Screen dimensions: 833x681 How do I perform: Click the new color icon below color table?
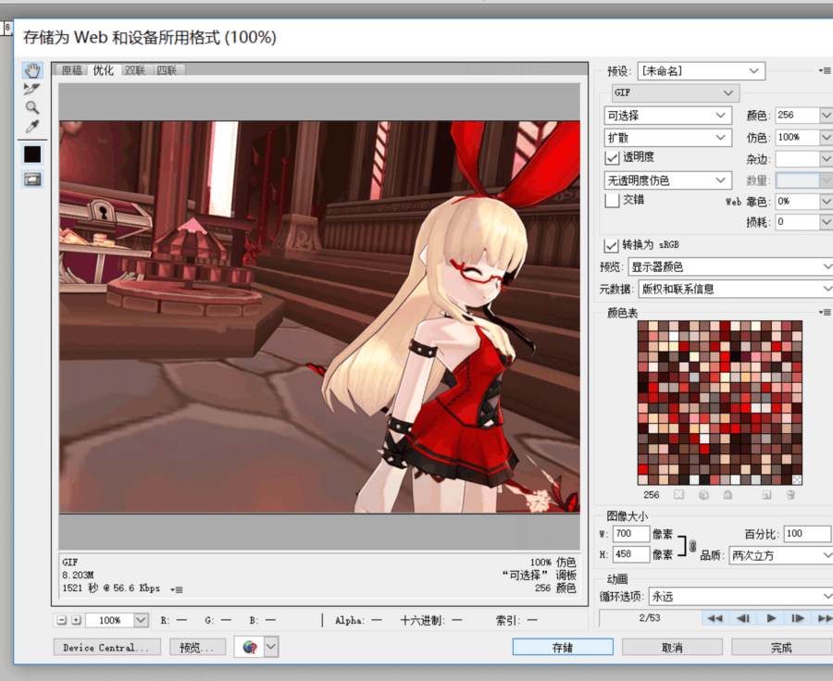tap(766, 494)
